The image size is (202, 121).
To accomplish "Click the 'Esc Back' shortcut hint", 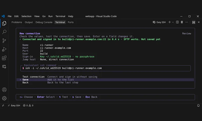I will click(91, 97).
